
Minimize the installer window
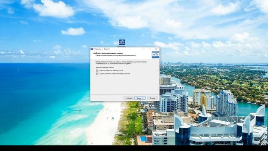click(144, 49)
